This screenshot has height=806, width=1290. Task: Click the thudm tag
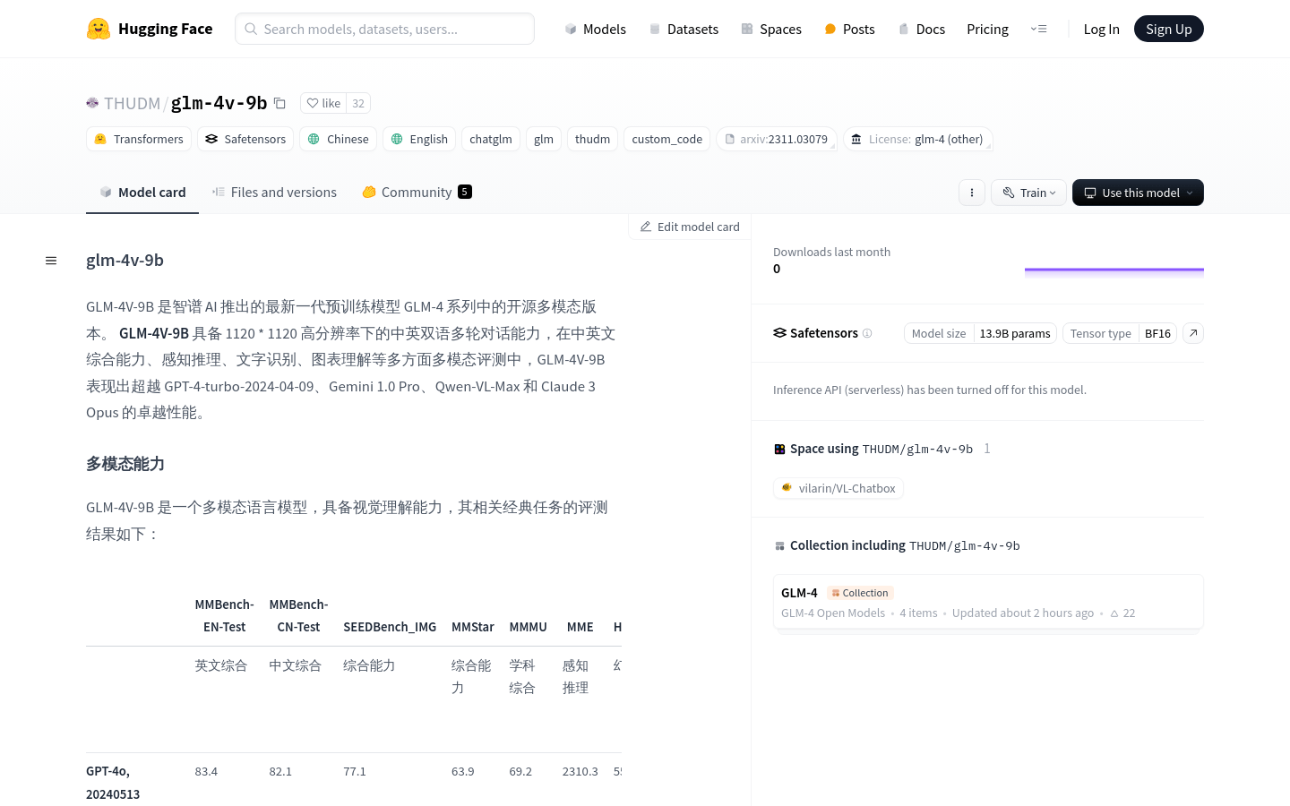click(592, 139)
